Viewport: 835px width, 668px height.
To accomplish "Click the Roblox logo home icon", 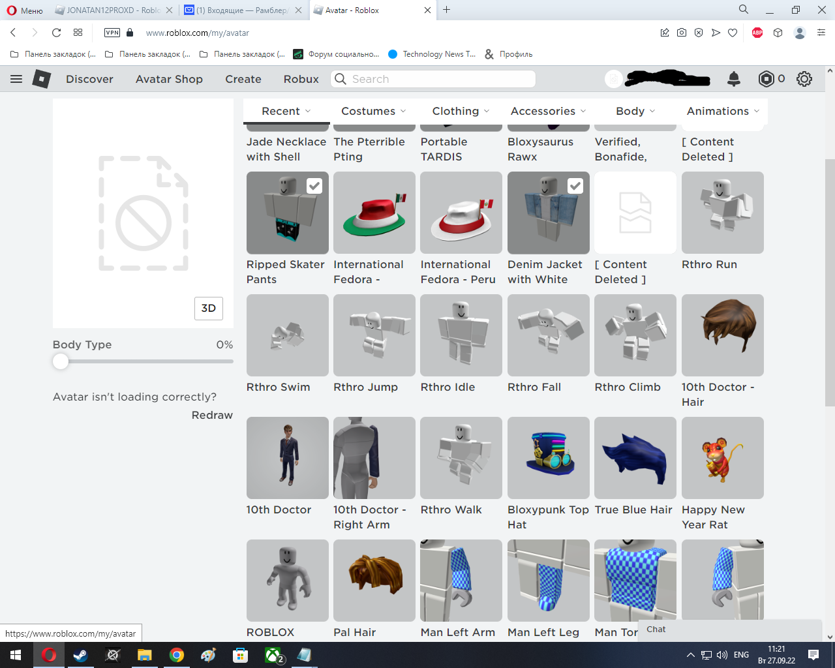I will tap(42, 79).
